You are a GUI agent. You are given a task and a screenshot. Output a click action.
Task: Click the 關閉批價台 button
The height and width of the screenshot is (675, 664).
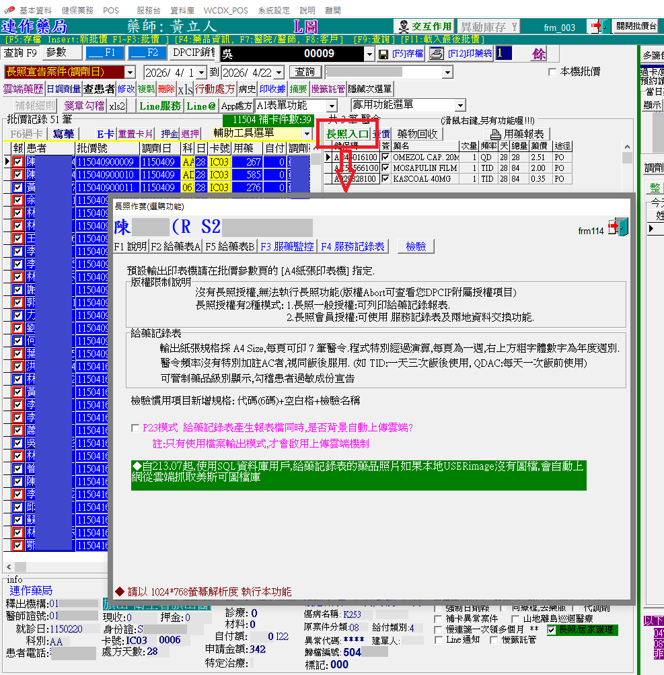(636, 26)
